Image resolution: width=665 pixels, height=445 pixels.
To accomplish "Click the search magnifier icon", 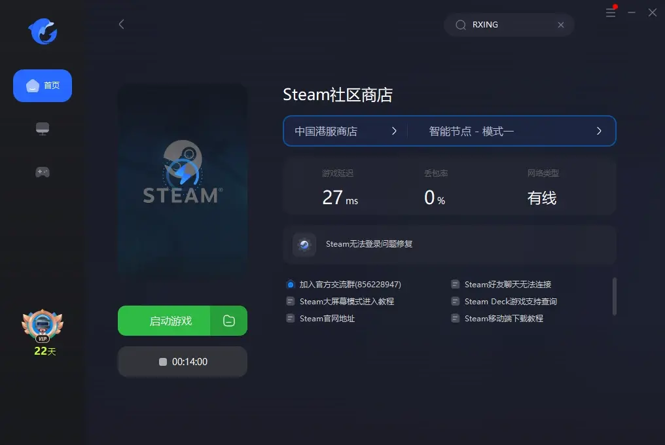I will coord(461,25).
